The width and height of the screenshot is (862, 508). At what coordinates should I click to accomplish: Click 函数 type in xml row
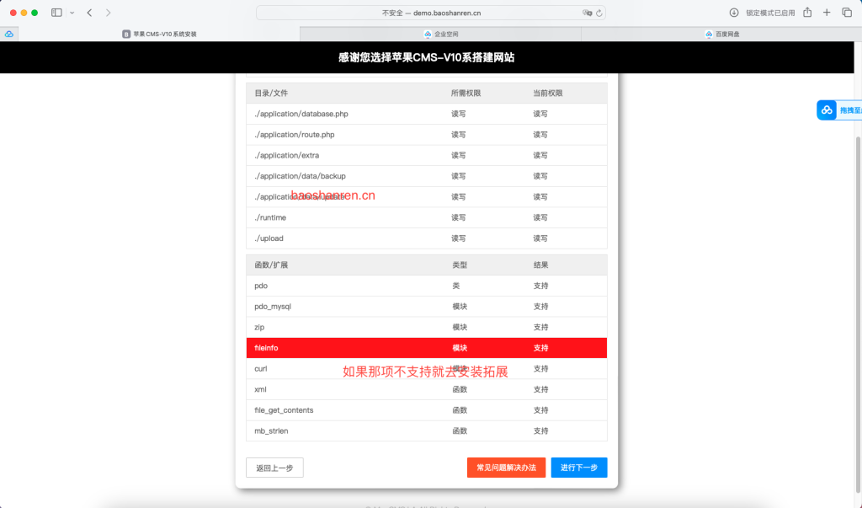460,389
